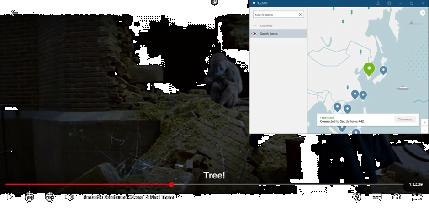Click the green connected map pin
This screenshot has width=429, height=209.
tap(369, 69)
